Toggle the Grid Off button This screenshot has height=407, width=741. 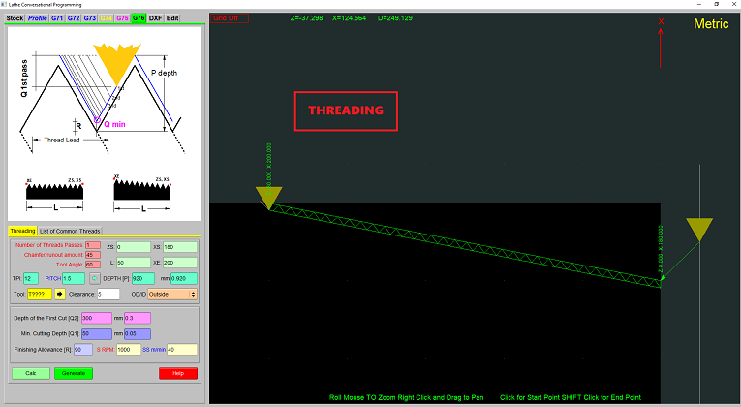tap(231, 17)
